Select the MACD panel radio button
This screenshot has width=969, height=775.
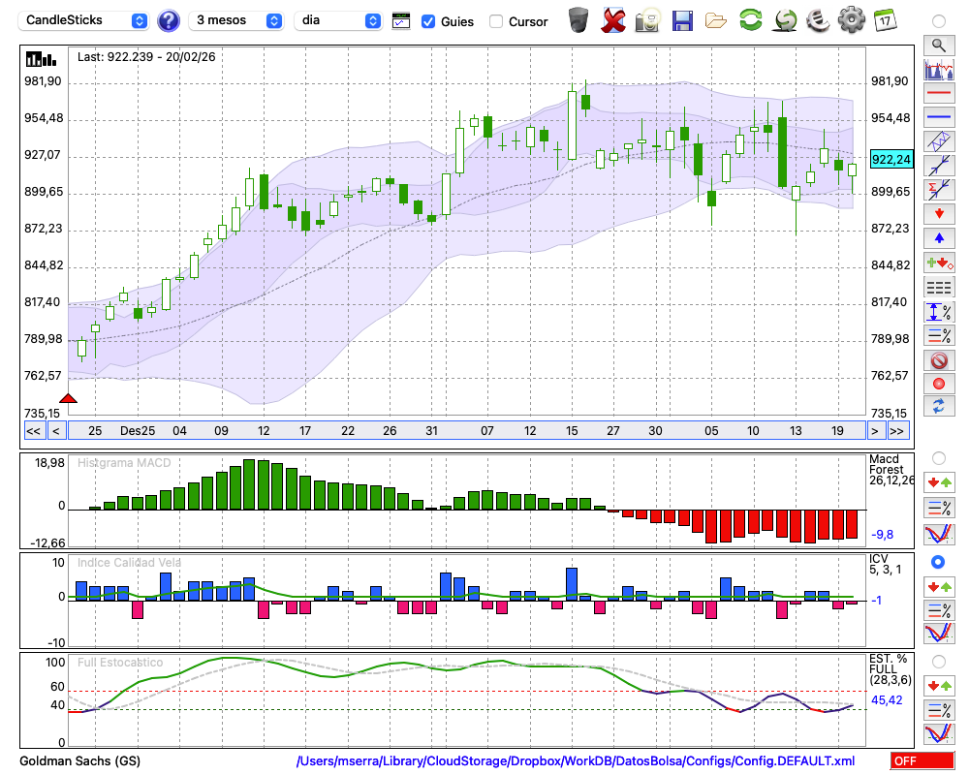pyautogui.click(x=939, y=458)
